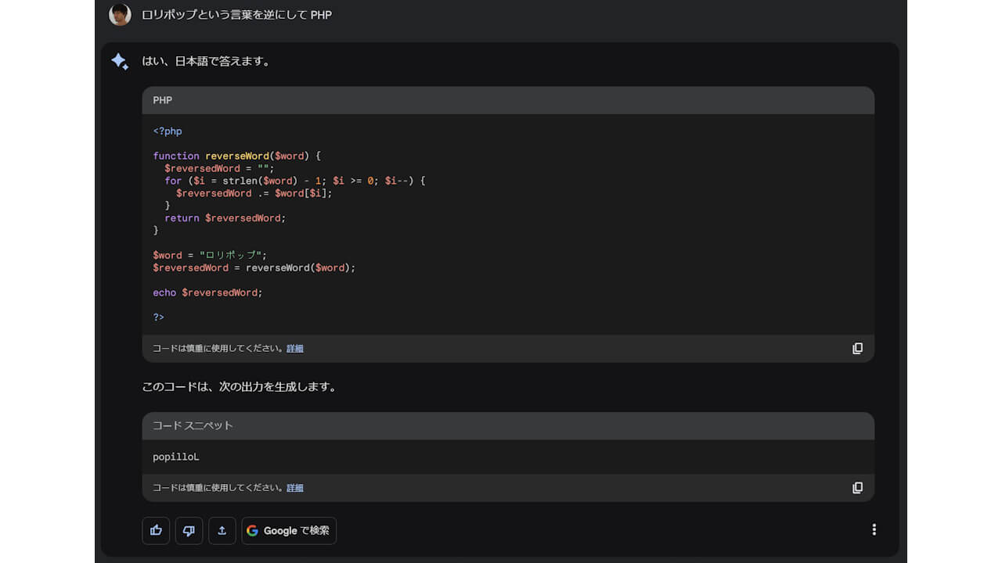Give the response a thumbs up
This screenshot has height=563, width=1002.
click(x=156, y=530)
